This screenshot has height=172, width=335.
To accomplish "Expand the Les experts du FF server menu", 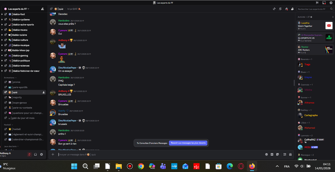I will pos(19,9).
